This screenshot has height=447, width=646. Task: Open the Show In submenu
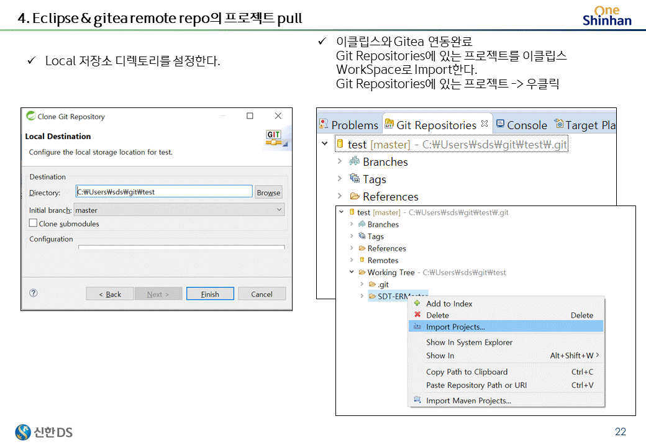pos(506,355)
